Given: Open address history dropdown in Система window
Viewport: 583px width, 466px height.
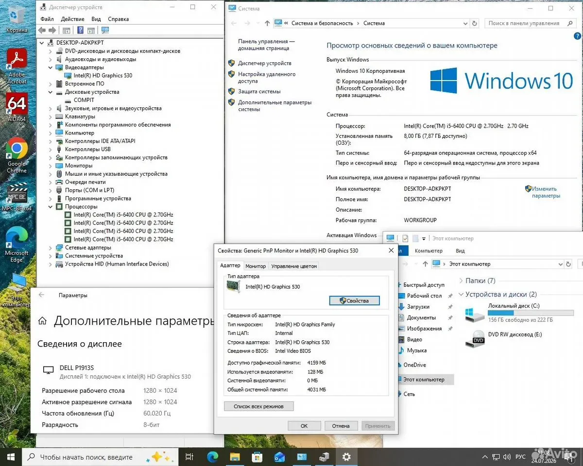Looking at the screenshot, I should (x=465, y=23).
